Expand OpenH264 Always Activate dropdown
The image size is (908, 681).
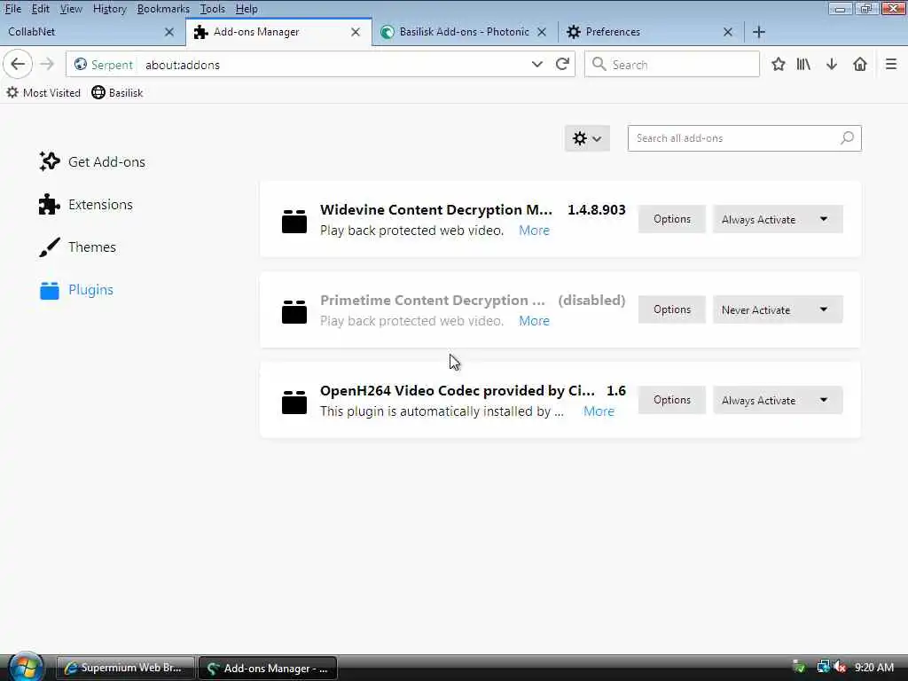point(778,400)
